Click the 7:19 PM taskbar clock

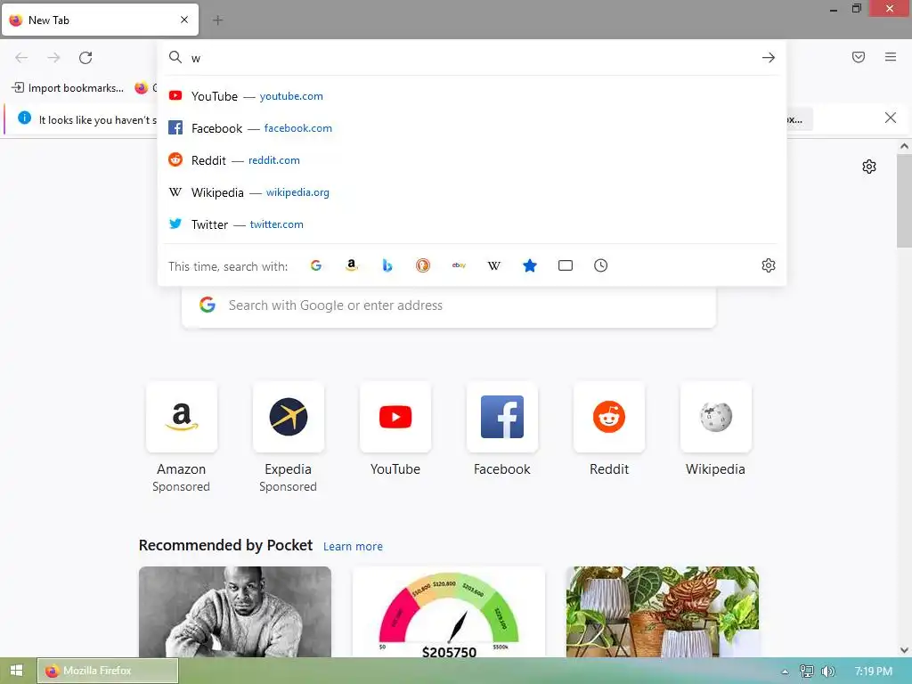(x=873, y=672)
